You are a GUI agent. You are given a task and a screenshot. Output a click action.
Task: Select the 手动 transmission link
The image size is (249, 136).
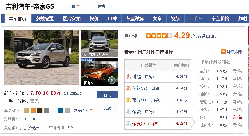coord(23,128)
